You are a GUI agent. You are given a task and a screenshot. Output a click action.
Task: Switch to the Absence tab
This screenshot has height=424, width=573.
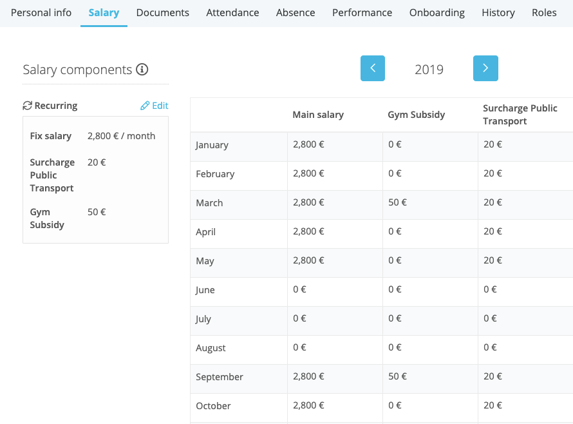(296, 12)
